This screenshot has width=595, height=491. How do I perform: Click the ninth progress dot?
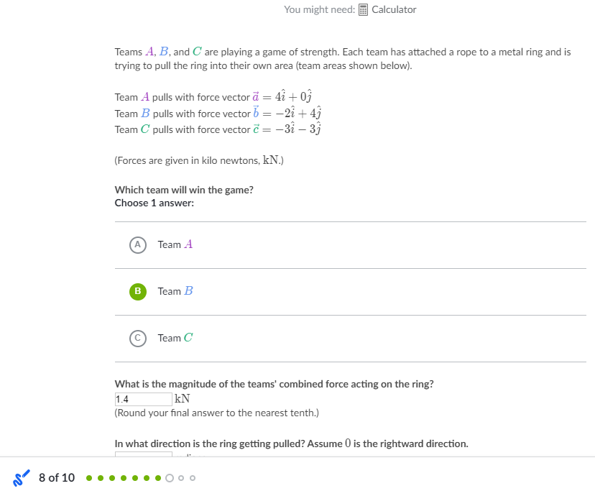click(181, 478)
